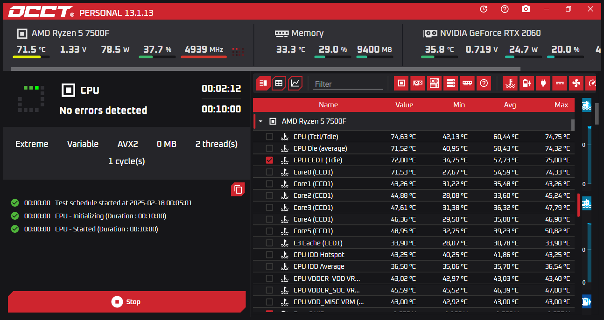Filter sensors by memory module icon
Screen dimensions: 604x320
pyautogui.click(x=467, y=83)
